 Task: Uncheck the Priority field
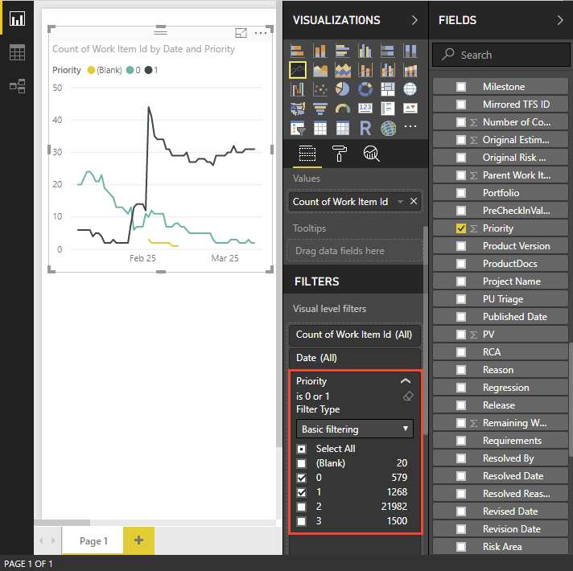point(461,228)
